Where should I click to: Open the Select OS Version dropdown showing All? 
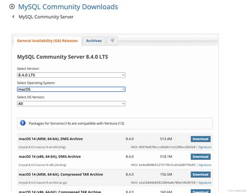(71, 104)
